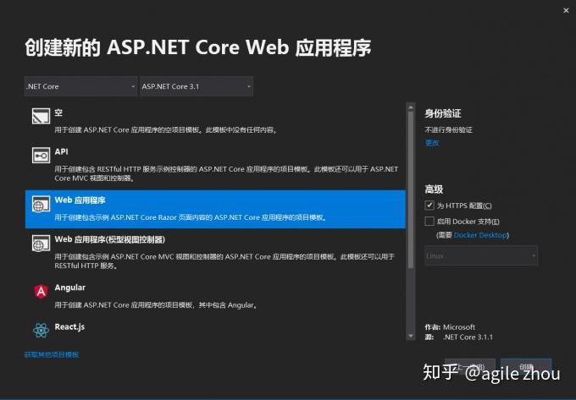This screenshot has width=576, height=400.
Task: Select the Angular template title
Action: pos(69,288)
